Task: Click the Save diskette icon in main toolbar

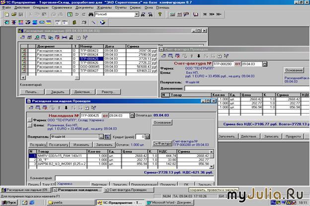Action: point(21,14)
